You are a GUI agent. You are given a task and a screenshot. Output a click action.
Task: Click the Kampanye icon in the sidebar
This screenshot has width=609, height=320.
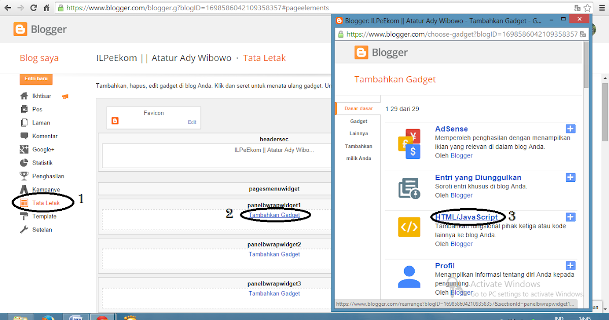(x=24, y=189)
